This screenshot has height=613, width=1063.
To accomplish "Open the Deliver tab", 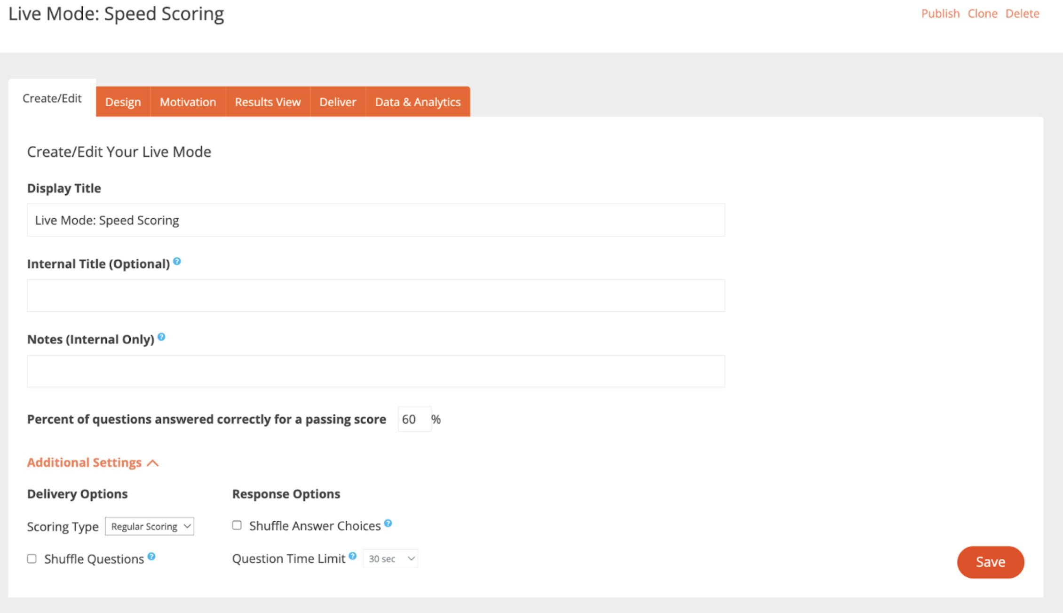I will pyautogui.click(x=337, y=102).
